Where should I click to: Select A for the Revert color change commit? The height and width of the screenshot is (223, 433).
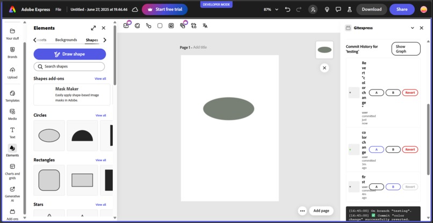coord(377,93)
